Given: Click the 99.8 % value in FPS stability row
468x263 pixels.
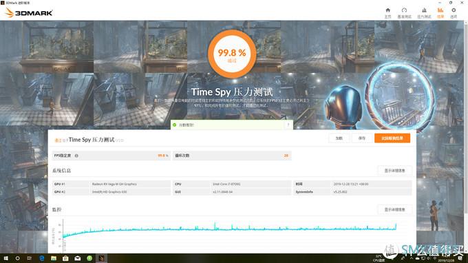Looking at the screenshot, I should pyautogui.click(x=163, y=156).
